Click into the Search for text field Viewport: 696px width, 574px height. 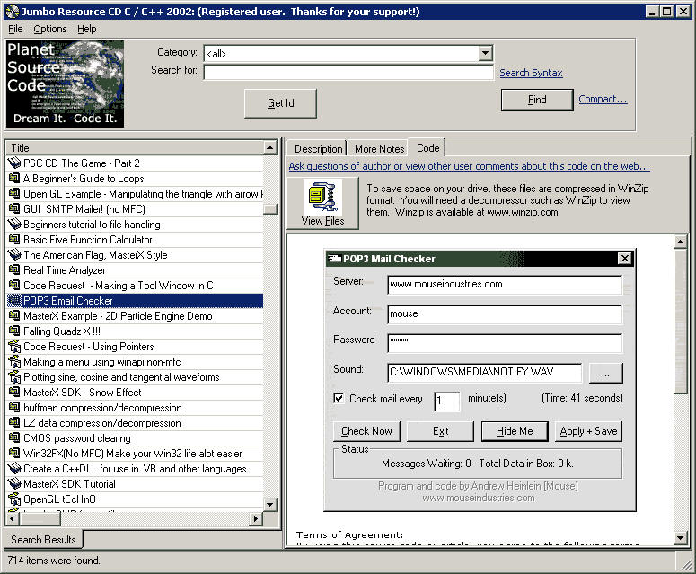point(348,72)
